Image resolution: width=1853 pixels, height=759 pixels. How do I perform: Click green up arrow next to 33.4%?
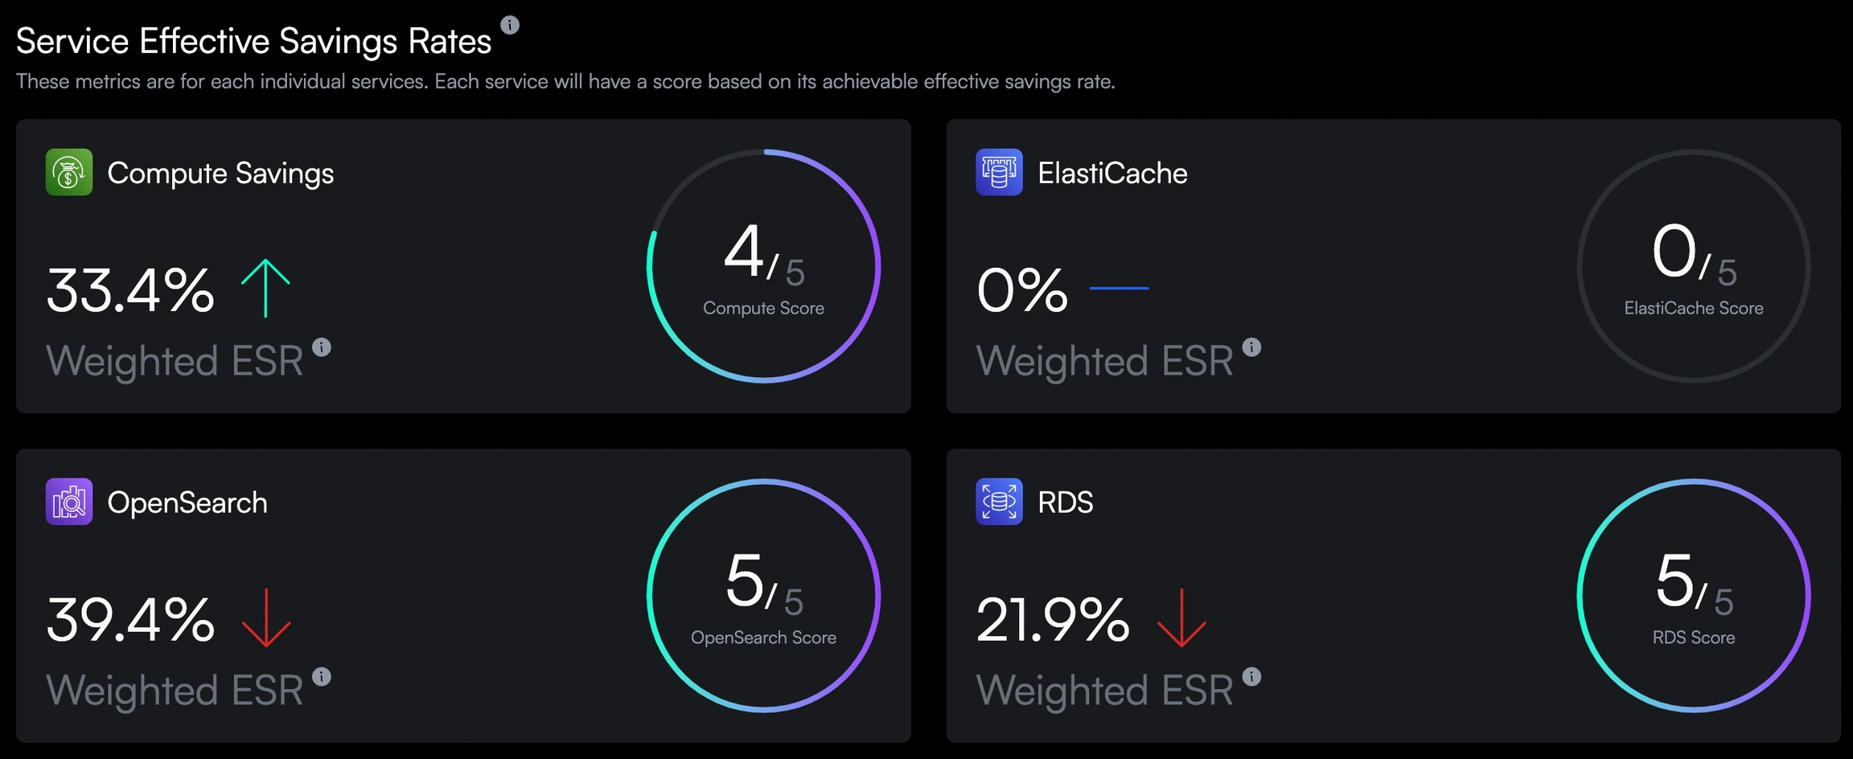(x=265, y=288)
